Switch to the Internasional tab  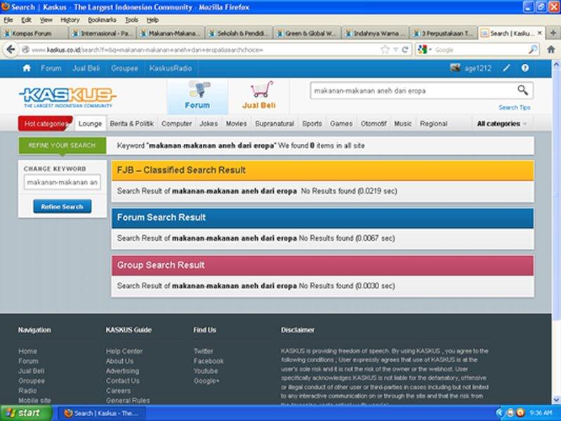pyautogui.click(x=103, y=33)
